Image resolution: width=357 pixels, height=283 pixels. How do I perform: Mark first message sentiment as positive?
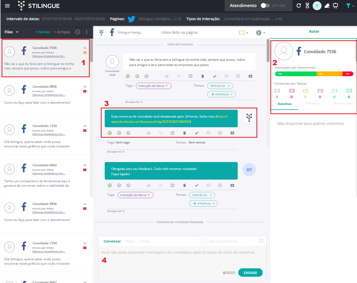[128, 76]
